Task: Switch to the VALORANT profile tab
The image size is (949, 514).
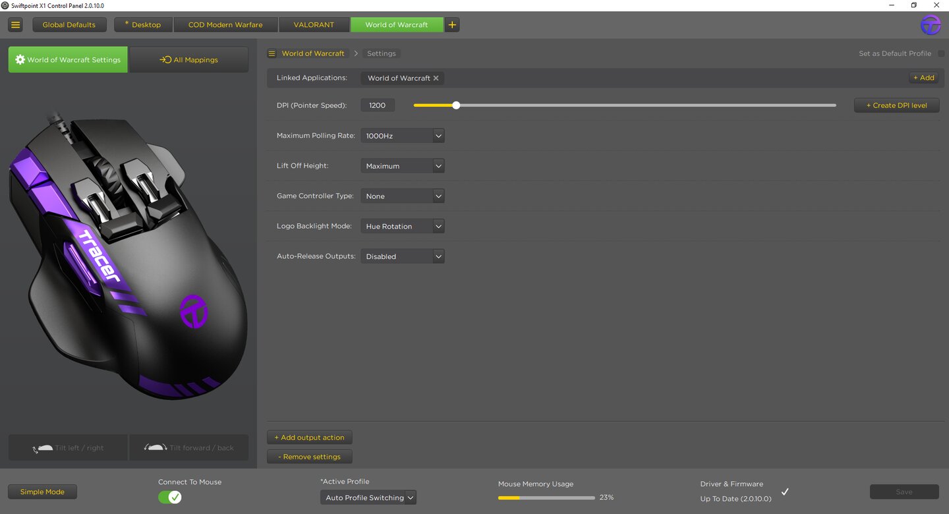Action: (x=314, y=25)
